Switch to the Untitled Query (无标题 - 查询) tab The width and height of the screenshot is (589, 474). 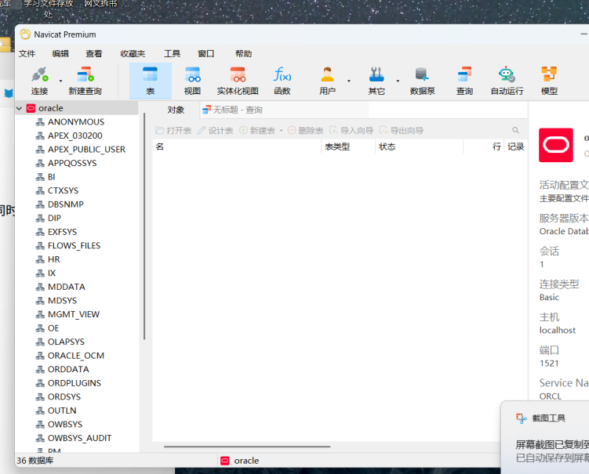(x=232, y=110)
